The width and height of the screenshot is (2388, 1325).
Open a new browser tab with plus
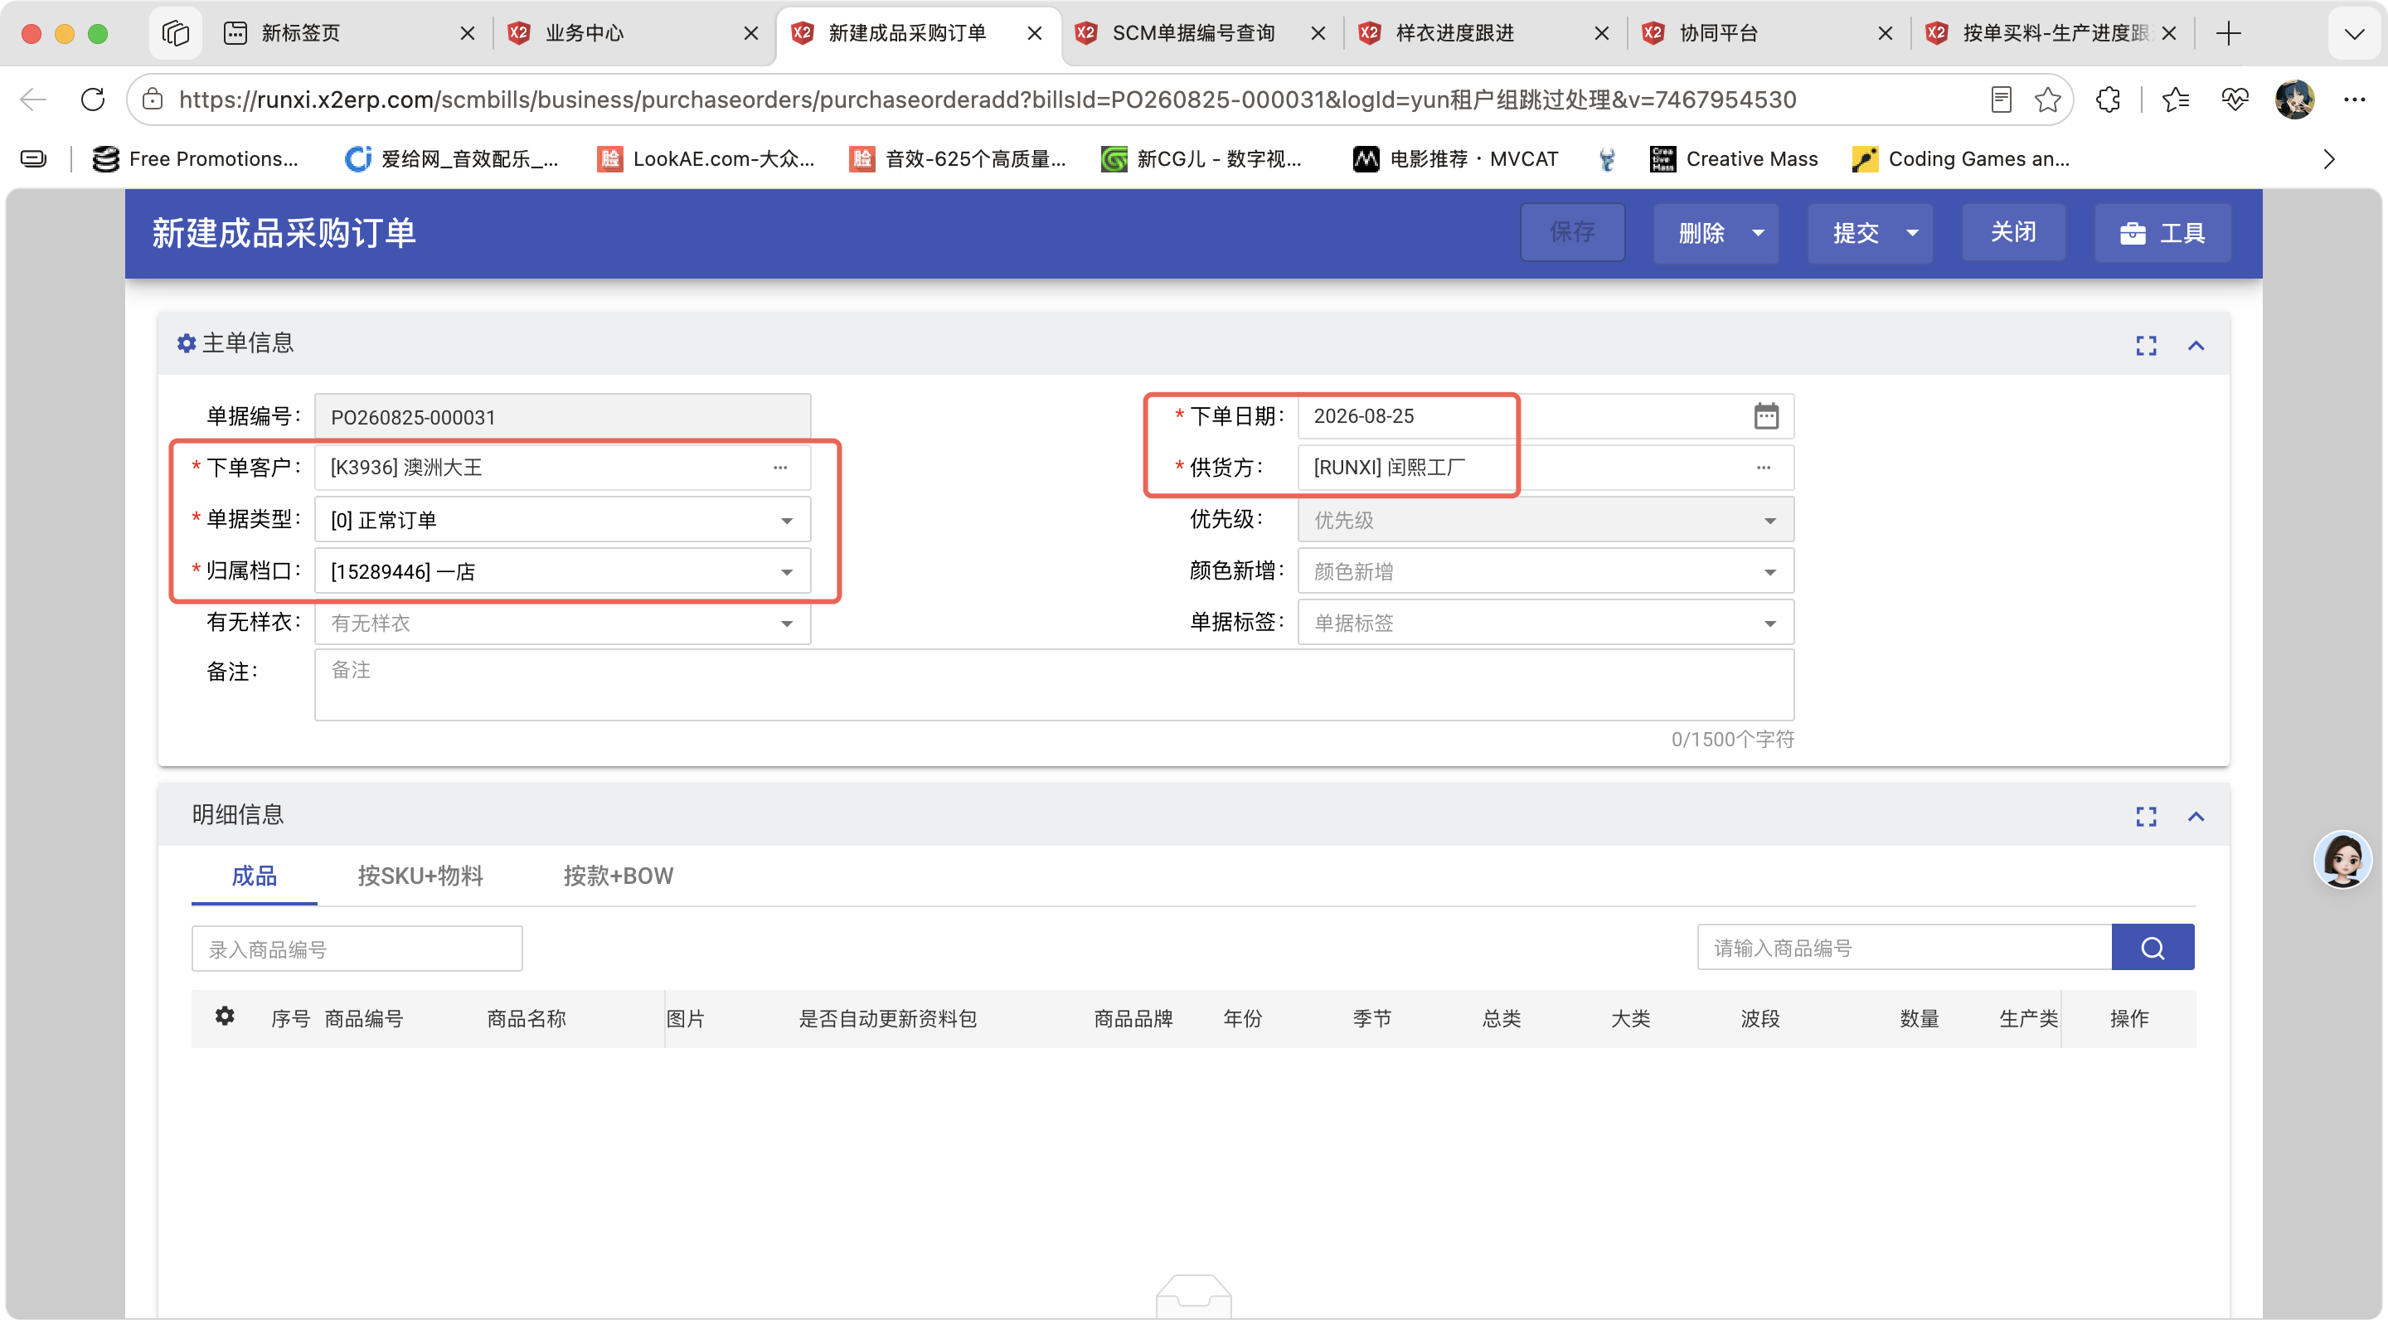pos(2229,33)
